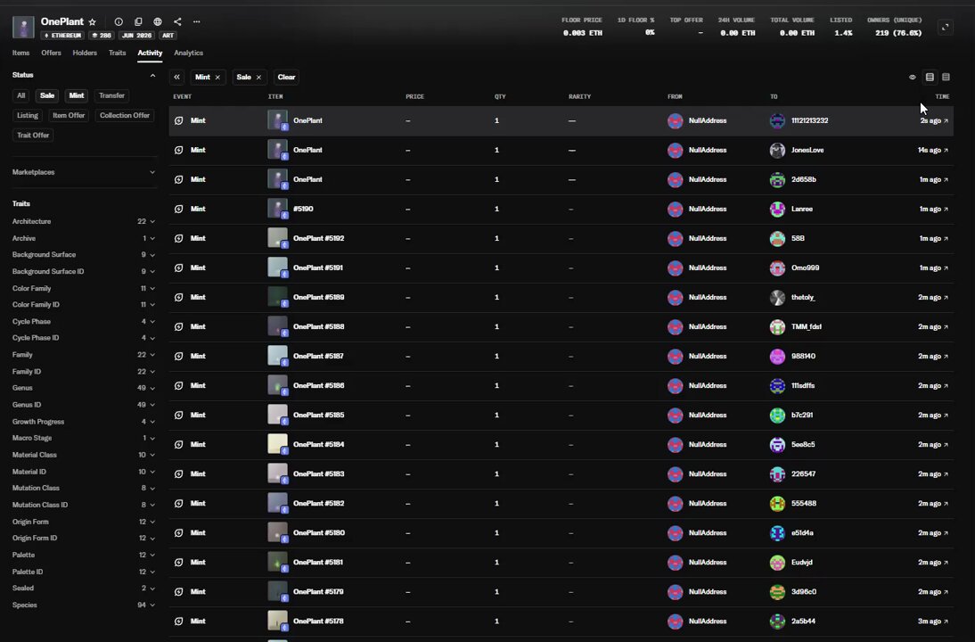Switch to the Analytics tab

pyautogui.click(x=188, y=53)
